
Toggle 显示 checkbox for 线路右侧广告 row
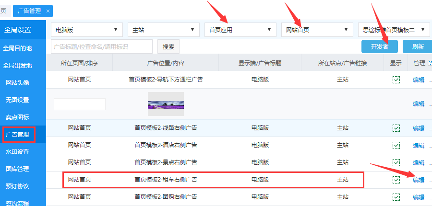click(x=396, y=128)
